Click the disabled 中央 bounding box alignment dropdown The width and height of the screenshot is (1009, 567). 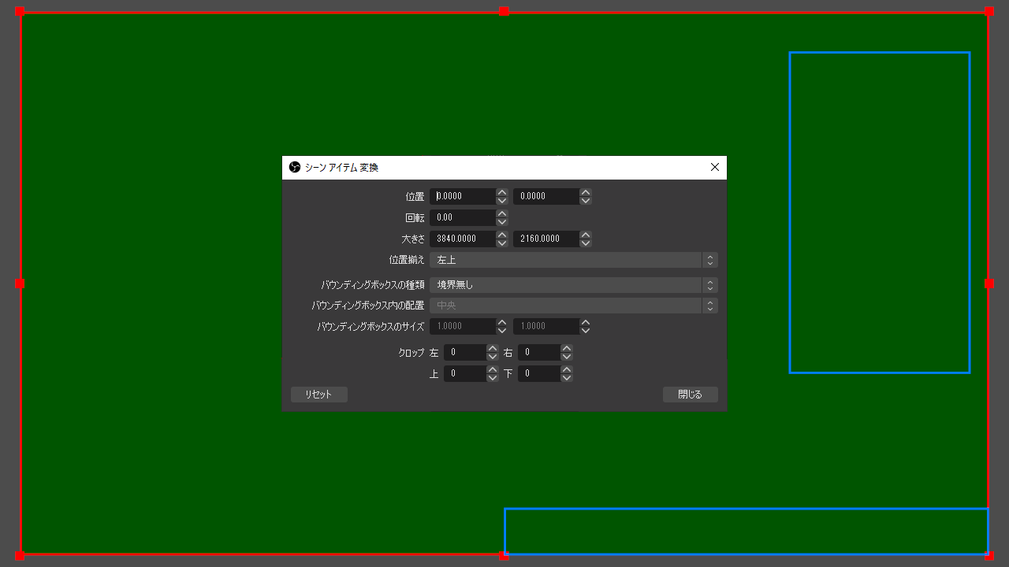pyautogui.click(x=573, y=306)
